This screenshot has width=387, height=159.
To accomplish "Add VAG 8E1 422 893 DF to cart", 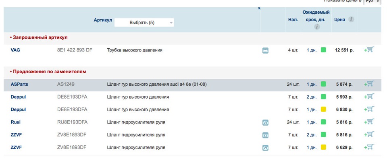I will coord(369,50).
